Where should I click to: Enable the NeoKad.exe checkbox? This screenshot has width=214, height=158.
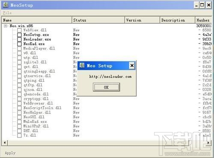click(x=19, y=44)
